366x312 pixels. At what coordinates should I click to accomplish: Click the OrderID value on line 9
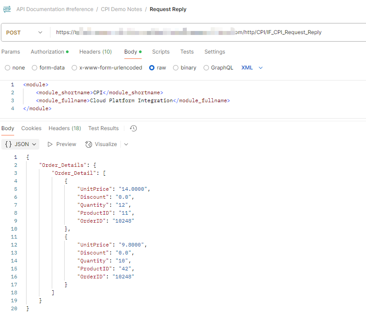pyautogui.click(x=123, y=221)
